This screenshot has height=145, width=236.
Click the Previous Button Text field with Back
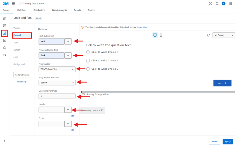(52, 55)
